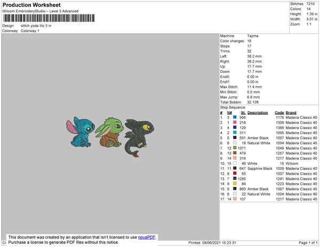Click 'Sapphire Black' description in stop 11
The height and width of the screenshot is (247, 320).
(x=260, y=168)
